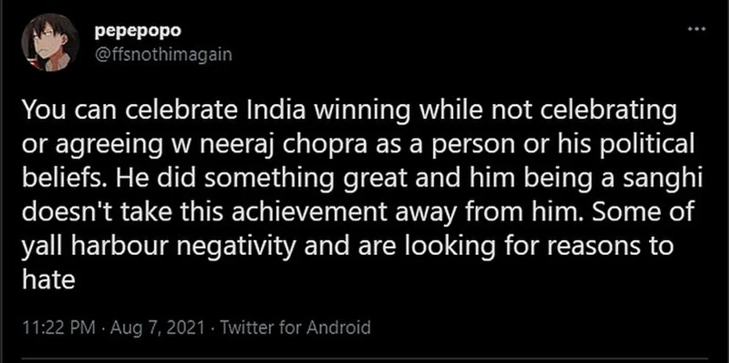729x363 pixels.
Task: Click the word "hate" ending the tweet
Action: 48,281
